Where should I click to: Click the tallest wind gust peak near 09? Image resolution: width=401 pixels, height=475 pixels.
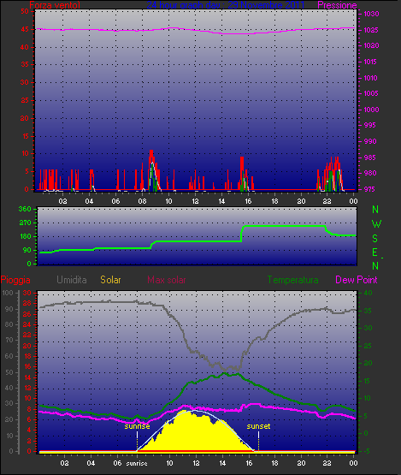[x=151, y=153]
